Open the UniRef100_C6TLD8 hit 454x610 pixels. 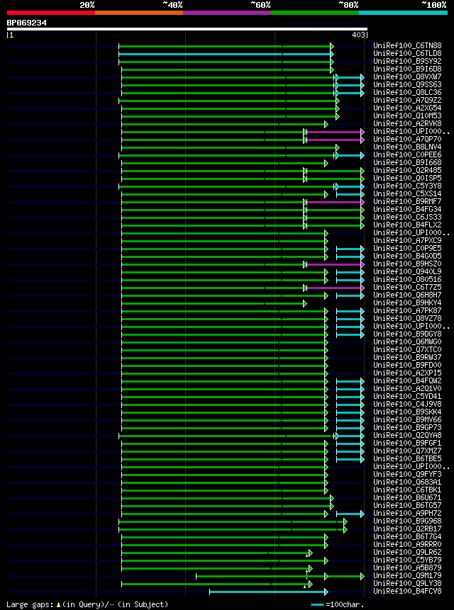tap(407, 53)
